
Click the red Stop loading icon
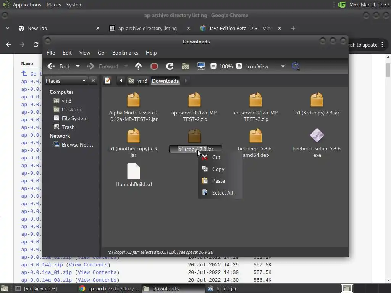point(154,66)
